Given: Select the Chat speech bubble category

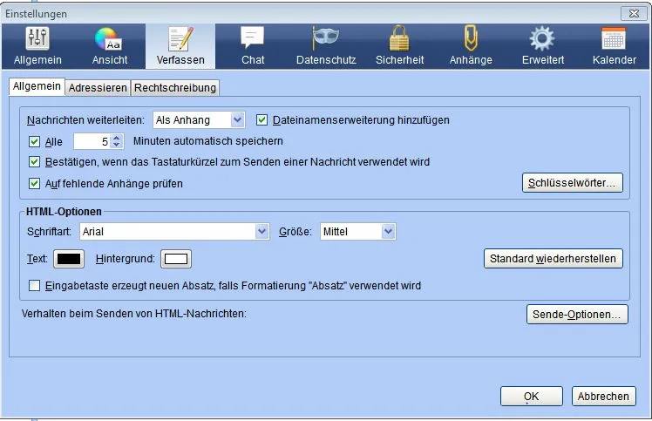Looking at the screenshot, I should click(x=253, y=46).
